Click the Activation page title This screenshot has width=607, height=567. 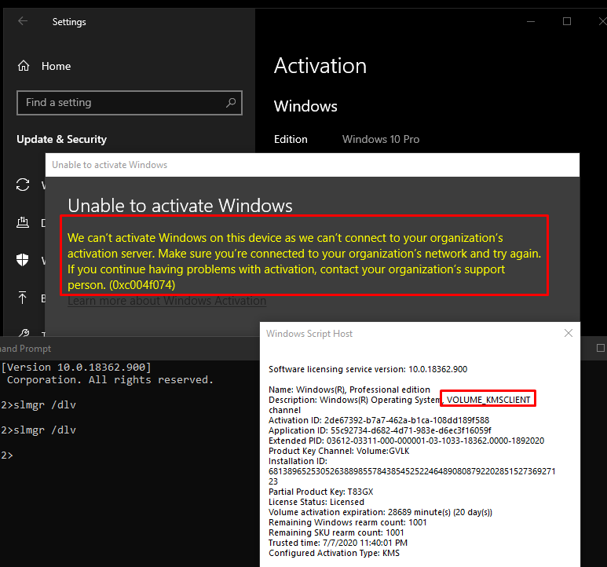coord(320,66)
